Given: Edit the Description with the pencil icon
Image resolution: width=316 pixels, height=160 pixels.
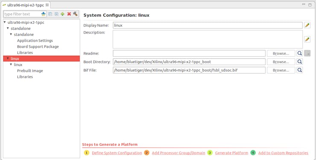Looking at the screenshot, I should coord(307,39).
